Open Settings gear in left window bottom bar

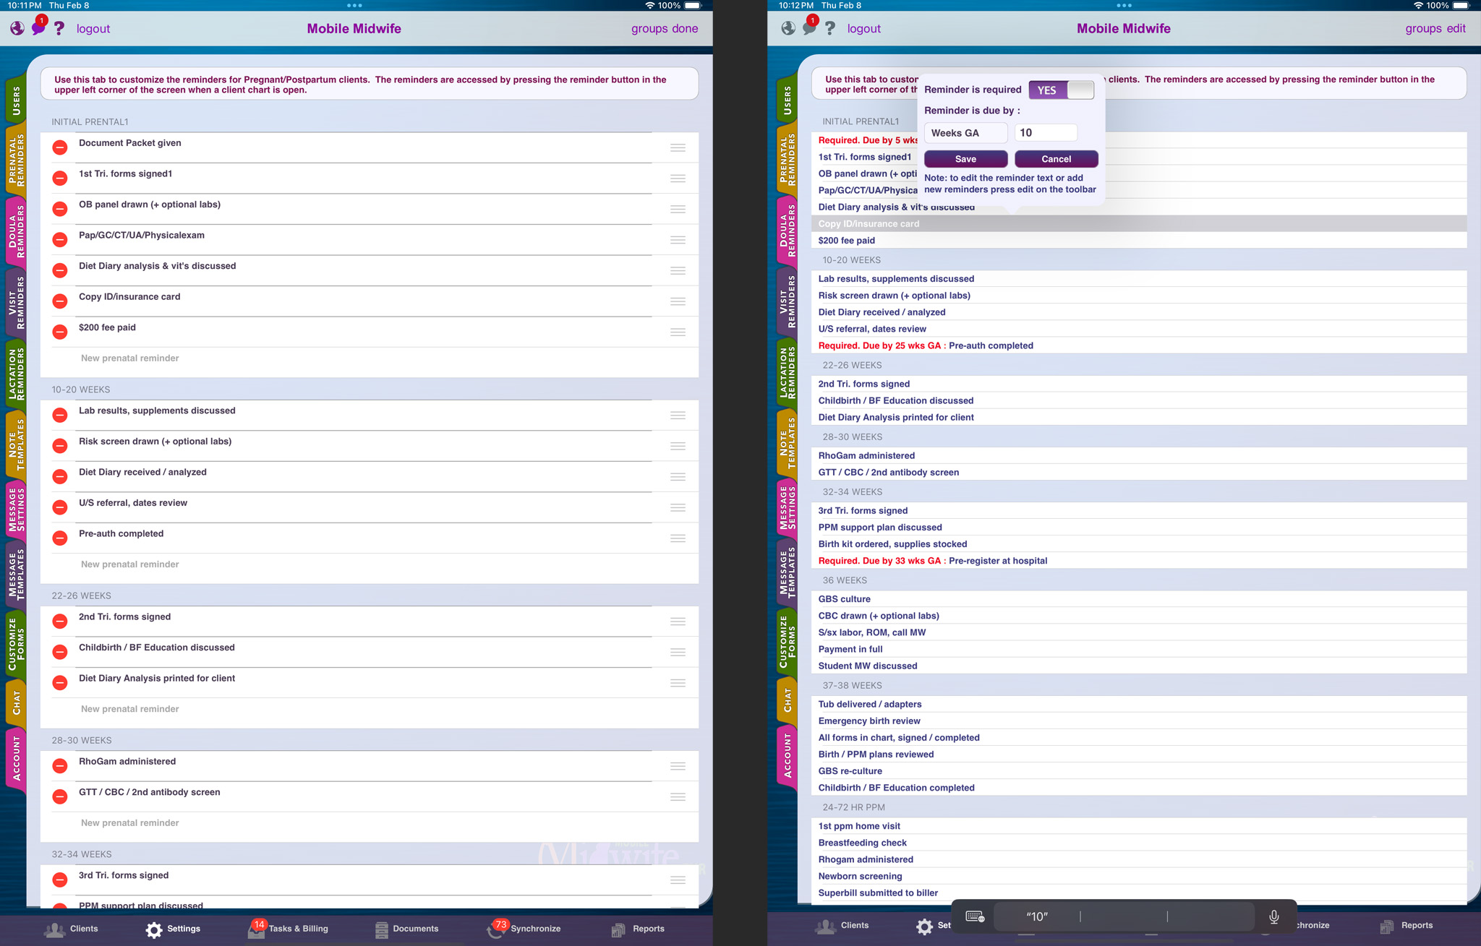[173, 929]
